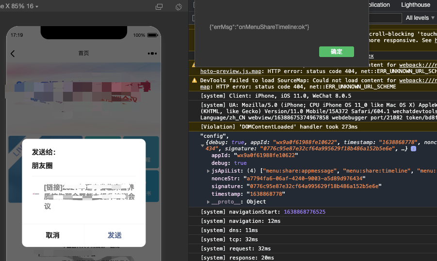The width and height of the screenshot is (437, 261).
Task: Click the debug: true property line
Action: tap(229, 163)
